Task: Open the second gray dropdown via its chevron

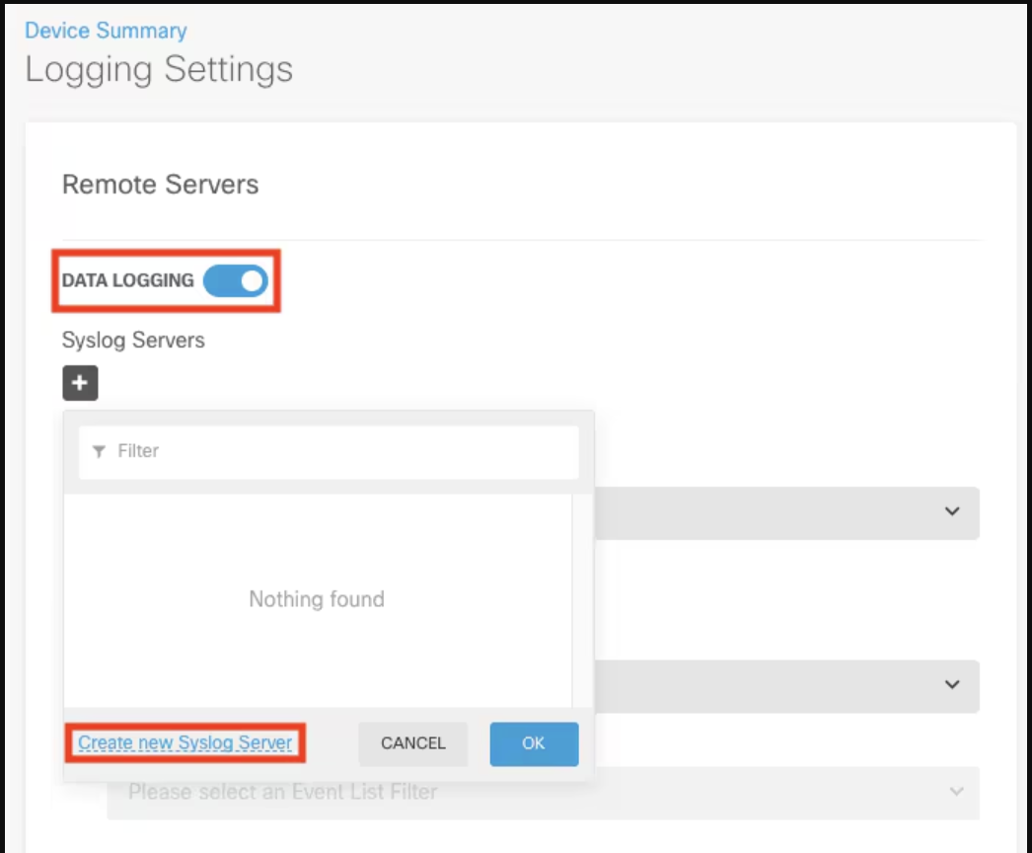Action: pos(951,685)
